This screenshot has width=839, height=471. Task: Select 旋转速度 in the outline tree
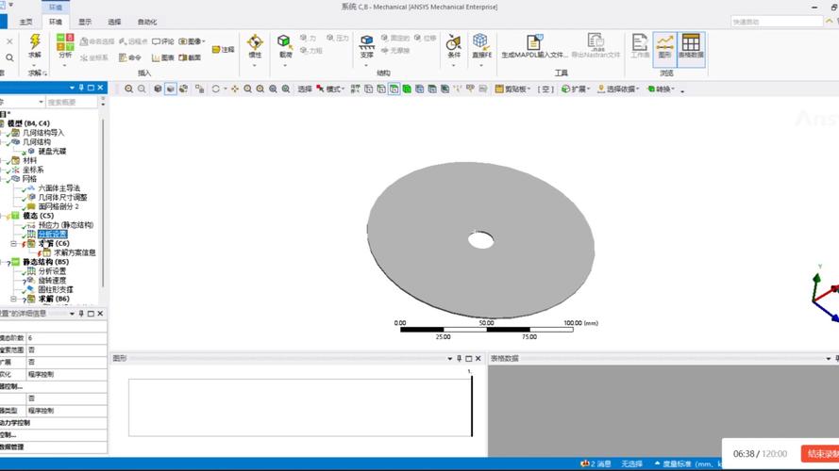pyautogui.click(x=51, y=281)
